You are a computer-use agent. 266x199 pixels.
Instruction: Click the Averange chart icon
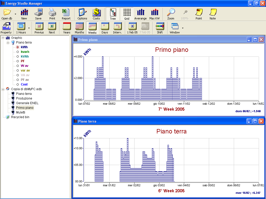[x=140, y=12]
